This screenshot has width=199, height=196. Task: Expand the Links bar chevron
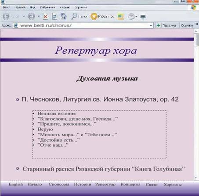[x=197, y=24]
